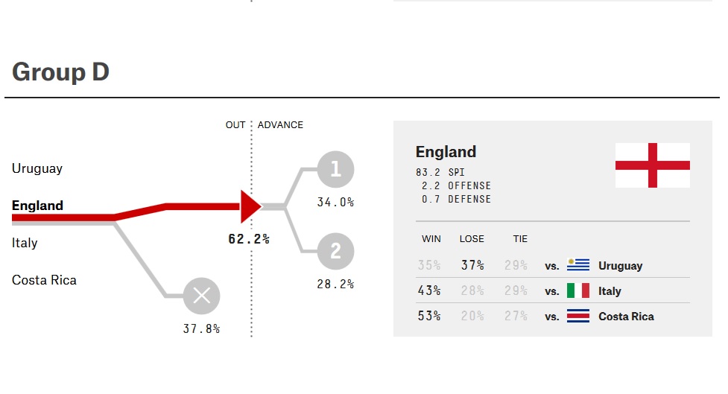Click the WIN column header
This screenshot has width=728, height=394.
(x=431, y=239)
